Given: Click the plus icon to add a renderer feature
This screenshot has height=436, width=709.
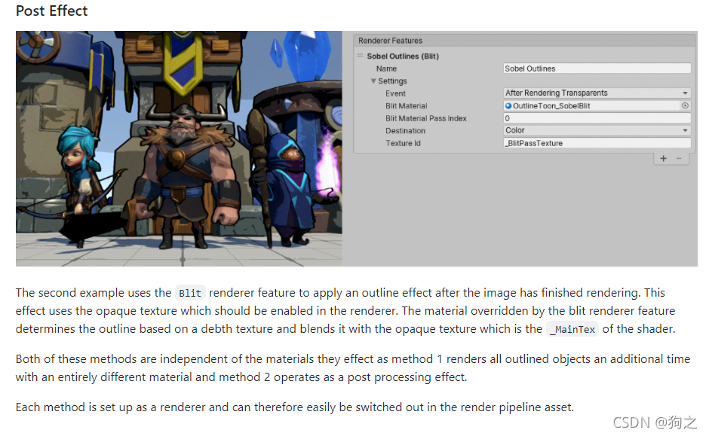Looking at the screenshot, I should [x=663, y=159].
